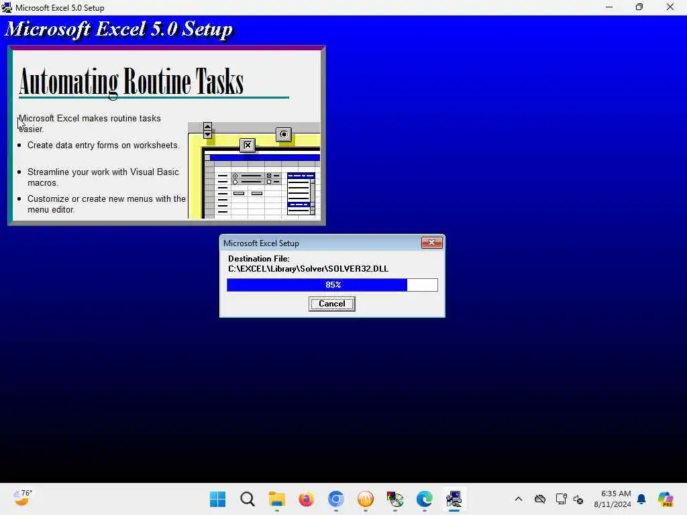The image size is (687, 515).
Task: Open the CD disc app taskbar icon
Action: tap(394, 499)
